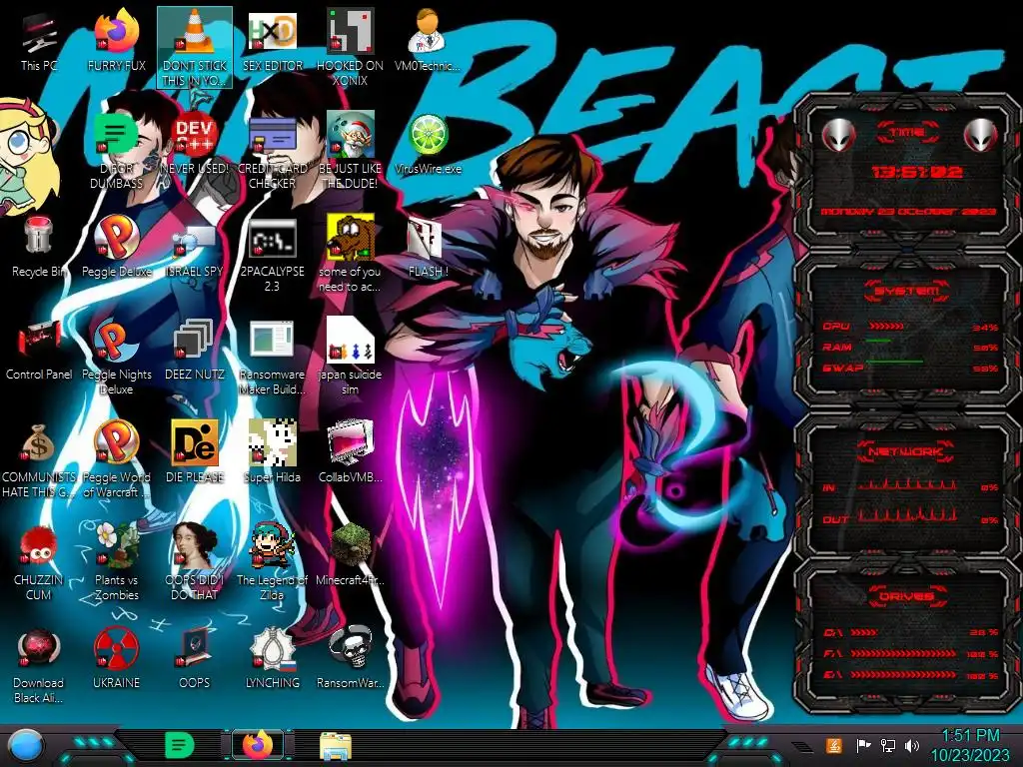
Task: Click the Start orb button
Action: point(25,746)
